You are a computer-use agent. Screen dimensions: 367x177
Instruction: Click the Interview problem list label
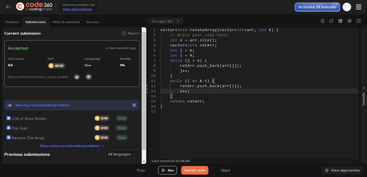(x=79, y=5)
